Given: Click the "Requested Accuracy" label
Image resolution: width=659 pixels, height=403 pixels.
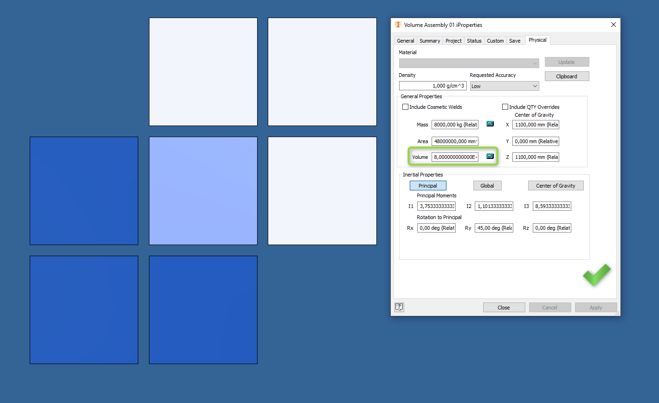Looking at the screenshot, I should [492, 75].
